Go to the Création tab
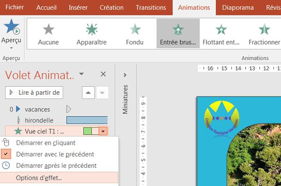The image size is (281, 186). [x=111, y=7]
